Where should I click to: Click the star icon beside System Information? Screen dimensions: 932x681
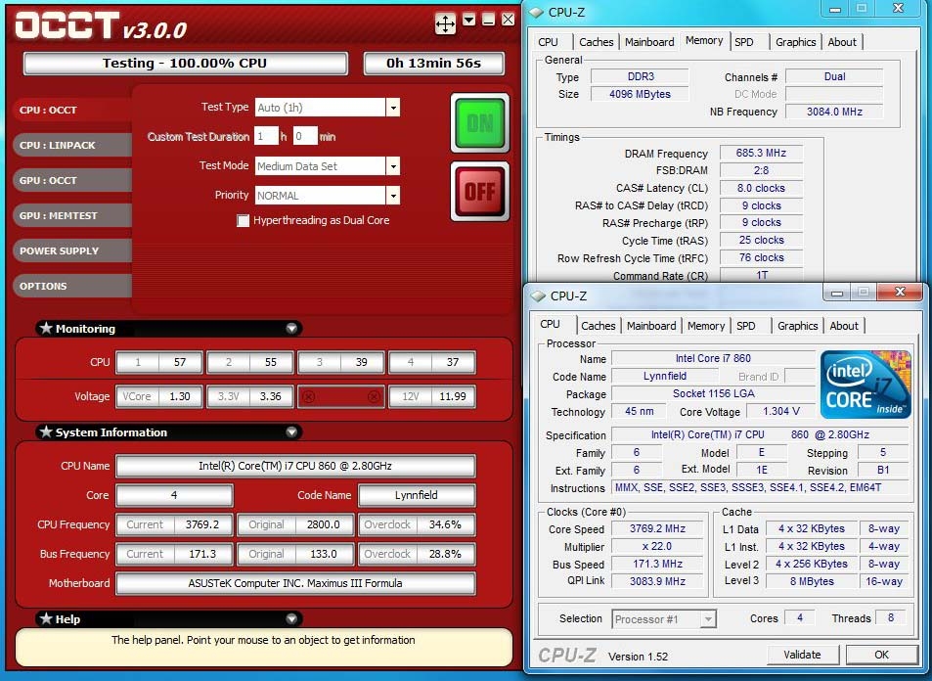45,431
